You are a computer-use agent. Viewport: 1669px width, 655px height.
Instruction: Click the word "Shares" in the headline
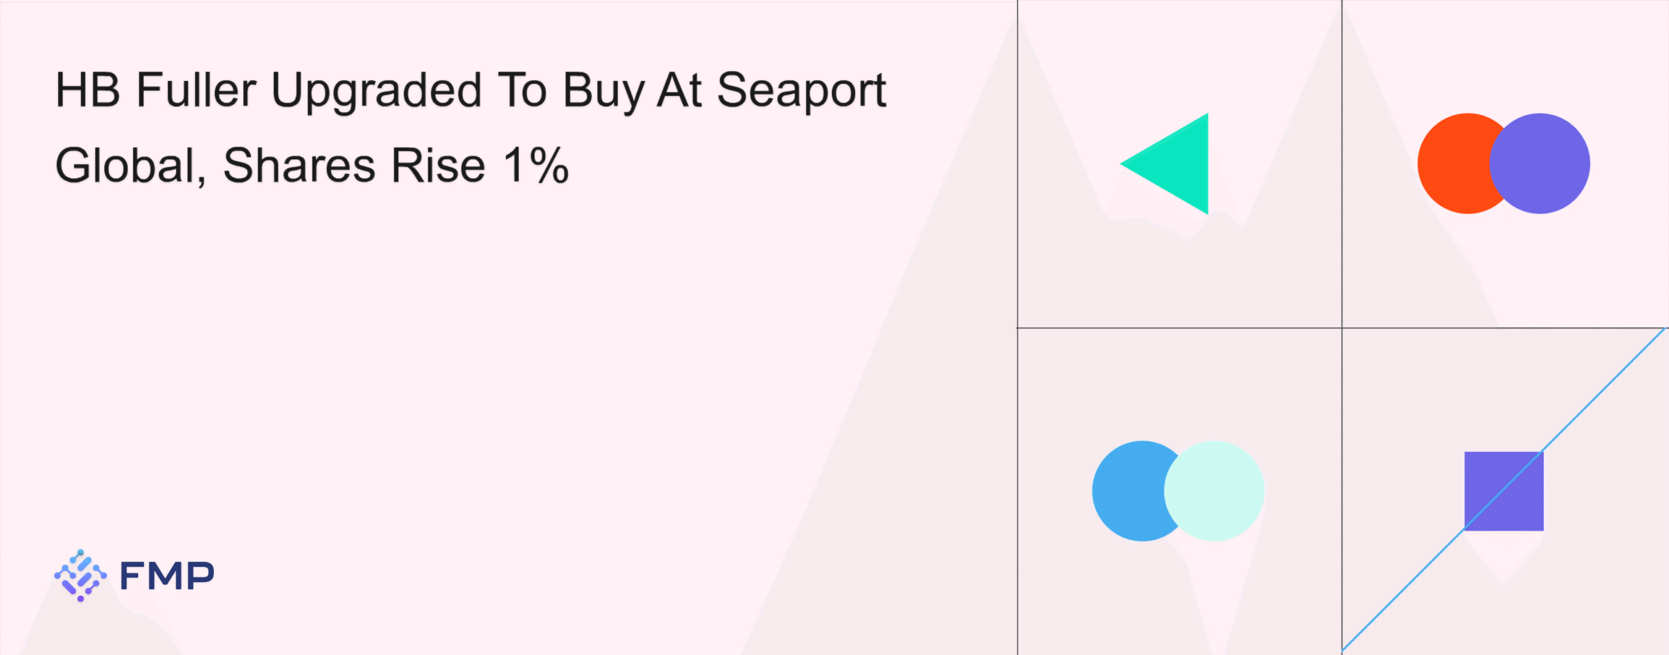[x=299, y=166]
